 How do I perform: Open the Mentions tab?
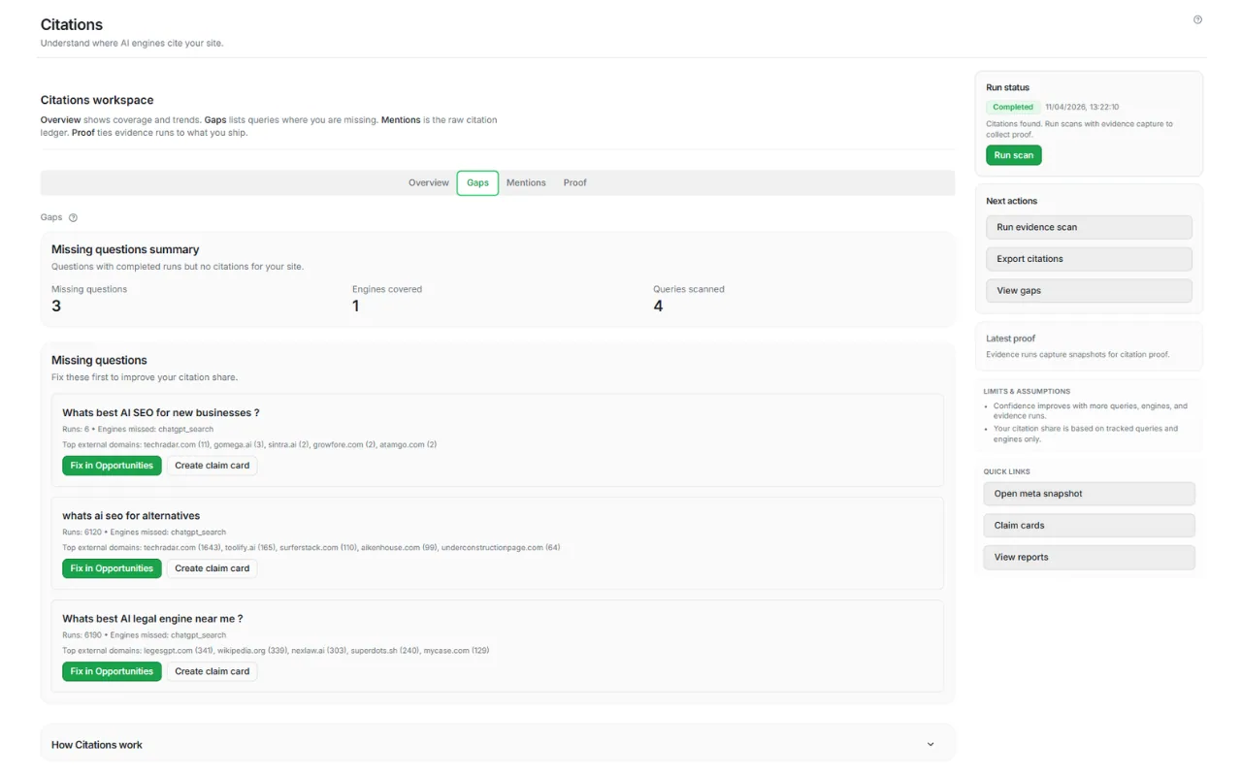point(526,183)
